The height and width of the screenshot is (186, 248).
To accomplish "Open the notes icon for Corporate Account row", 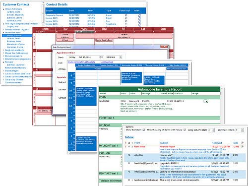I will pos(139,15).
